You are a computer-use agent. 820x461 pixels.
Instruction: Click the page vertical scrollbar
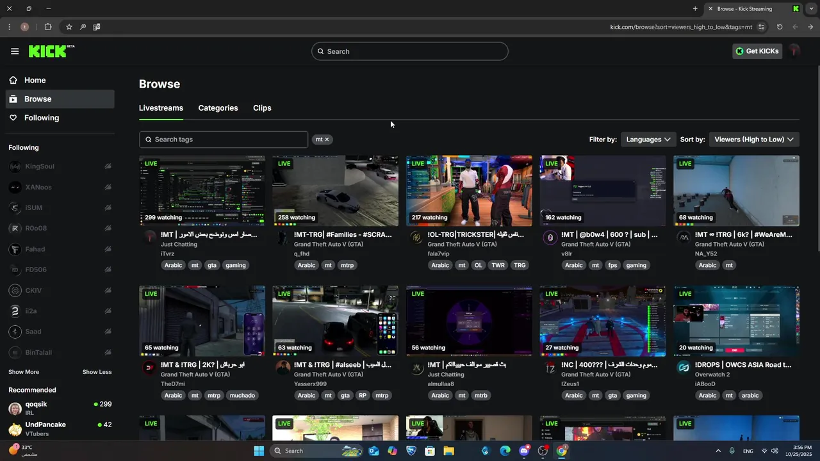click(x=817, y=160)
